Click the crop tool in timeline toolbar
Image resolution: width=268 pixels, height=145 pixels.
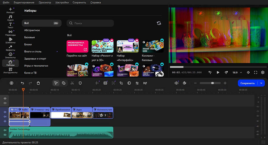(x=121, y=83)
